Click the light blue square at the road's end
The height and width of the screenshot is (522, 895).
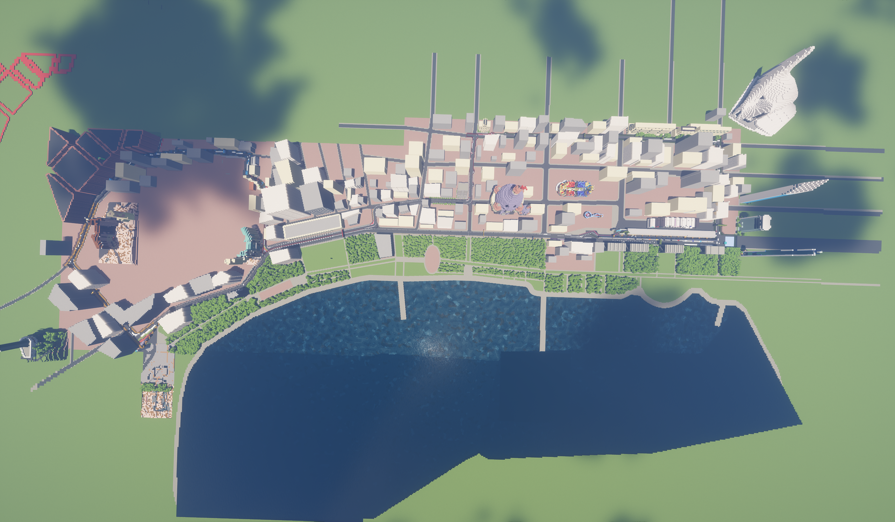click(x=730, y=241)
